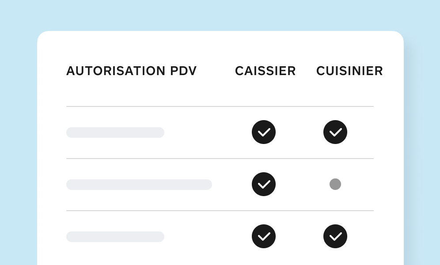440x265 pixels.
Task: Click the CAISSIER column header
Action: (266, 71)
